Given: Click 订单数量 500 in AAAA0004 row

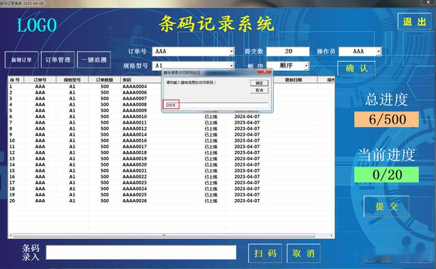Looking at the screenshot, I should click(x=104, y=86).
